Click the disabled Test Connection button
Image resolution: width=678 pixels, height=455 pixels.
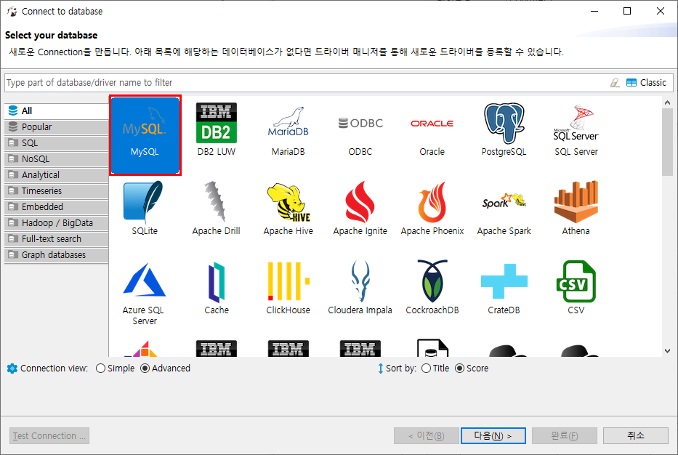coord(49,435)
